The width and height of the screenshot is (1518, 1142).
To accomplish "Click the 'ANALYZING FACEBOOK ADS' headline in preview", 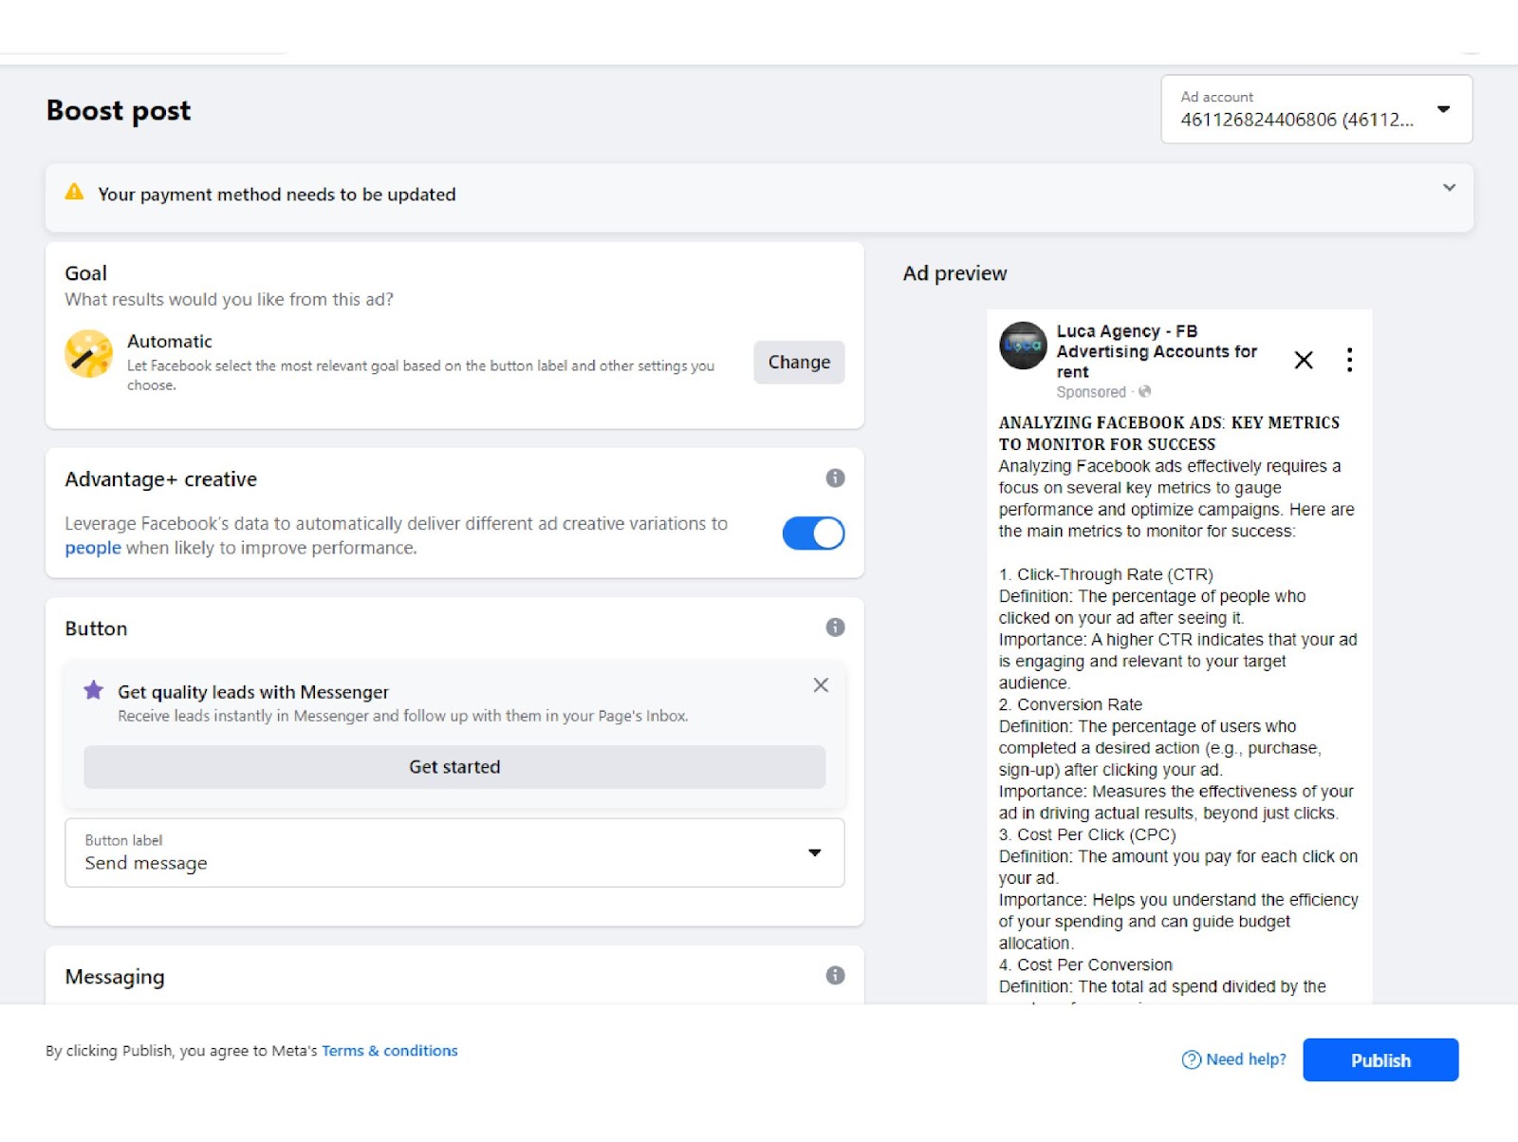I will 1169,433.
